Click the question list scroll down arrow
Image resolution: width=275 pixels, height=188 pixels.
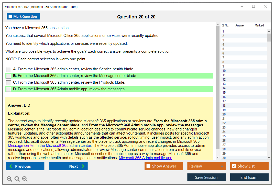[x=269, y=158]
